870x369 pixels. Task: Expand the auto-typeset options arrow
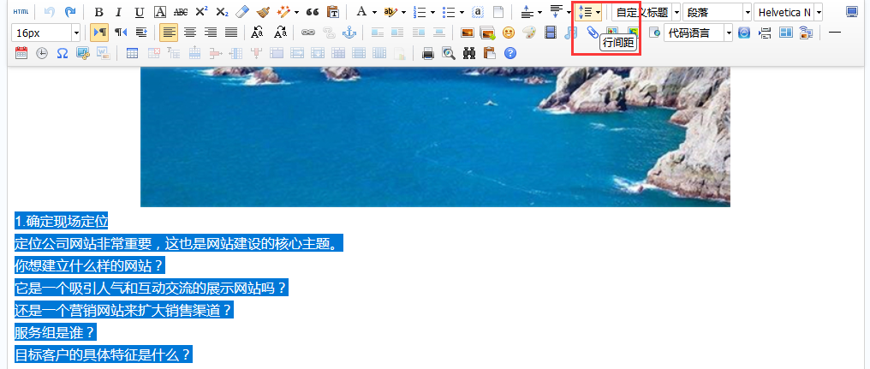296,12
